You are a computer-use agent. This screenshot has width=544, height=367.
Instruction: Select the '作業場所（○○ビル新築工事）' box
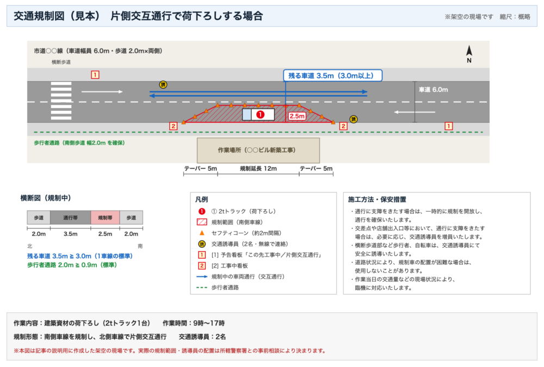258,150
